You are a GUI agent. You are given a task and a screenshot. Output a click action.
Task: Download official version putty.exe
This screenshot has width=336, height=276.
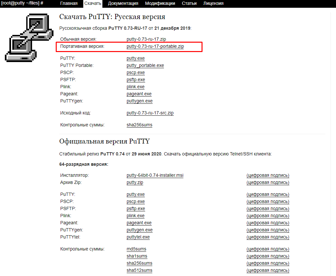coord(136,194)
